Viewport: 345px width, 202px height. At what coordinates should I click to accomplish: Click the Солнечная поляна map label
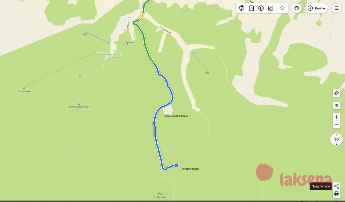(x=176, y=116)
